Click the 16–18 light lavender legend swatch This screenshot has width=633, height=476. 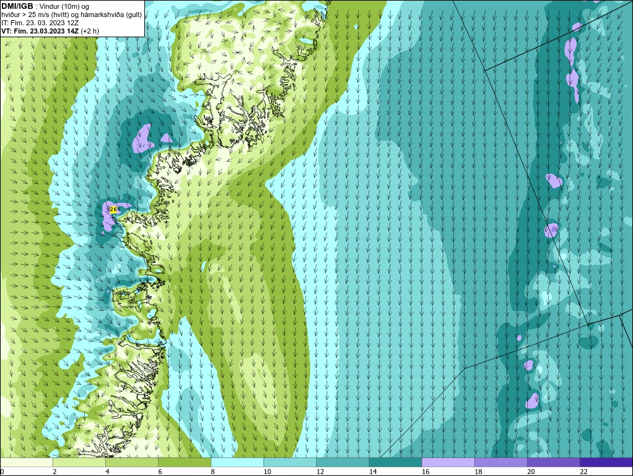[x=448, y=462]
